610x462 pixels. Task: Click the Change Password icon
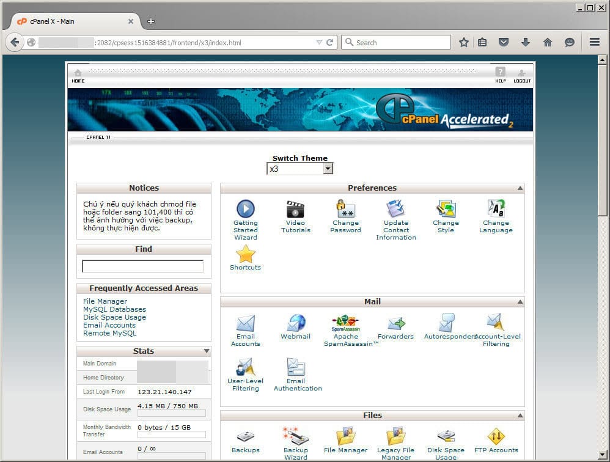coord(345,210)
